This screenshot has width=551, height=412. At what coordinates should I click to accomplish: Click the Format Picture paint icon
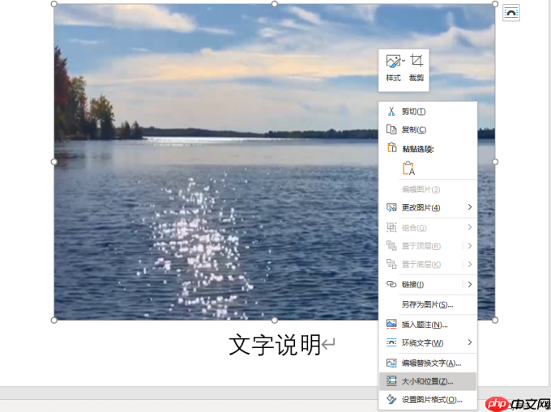(x=391, y=399)
